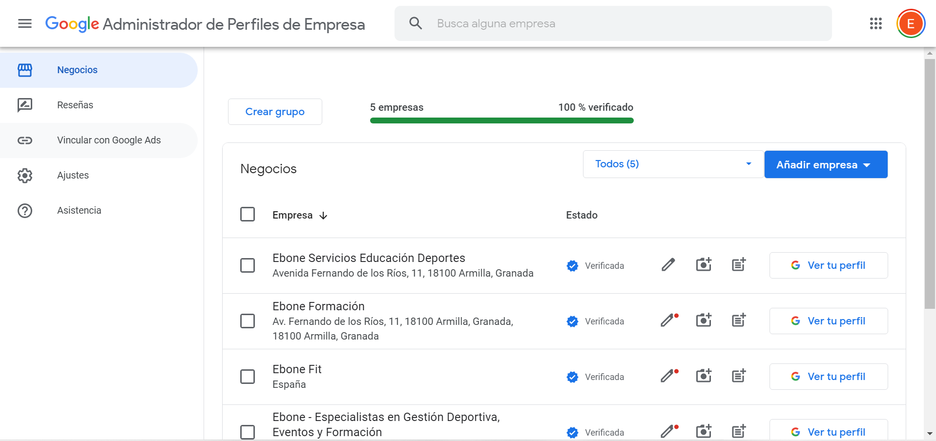Check the select-all businesses checkbox
936x441 pixels.
248,214
